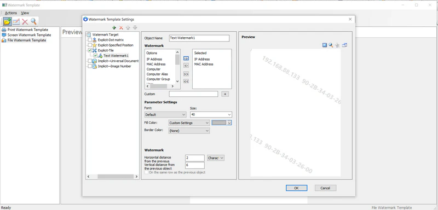The width and height of the screenshot is (438, 210).
Task: Click the Watermark Target document icon
Action: [x=89, y=34]
